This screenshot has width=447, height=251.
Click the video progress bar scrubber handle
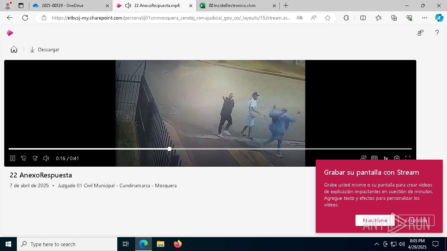coord(169,149)
